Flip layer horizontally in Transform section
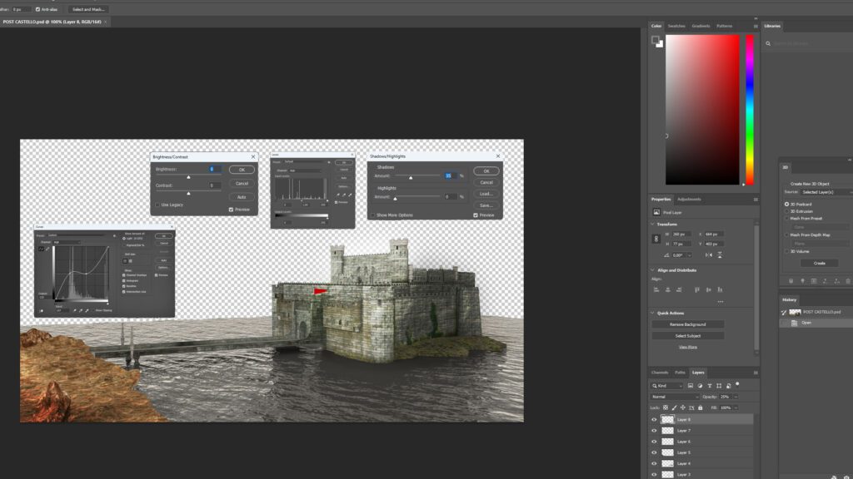The image size is (853, 479). 708,254
